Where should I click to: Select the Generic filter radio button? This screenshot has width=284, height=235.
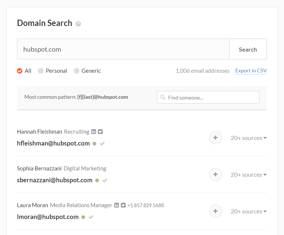77,71
